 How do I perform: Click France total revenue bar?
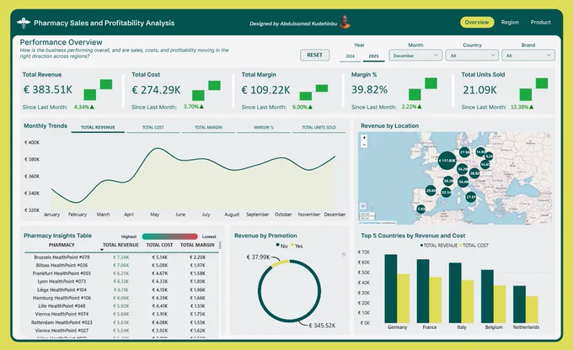[x=423, y=291]
